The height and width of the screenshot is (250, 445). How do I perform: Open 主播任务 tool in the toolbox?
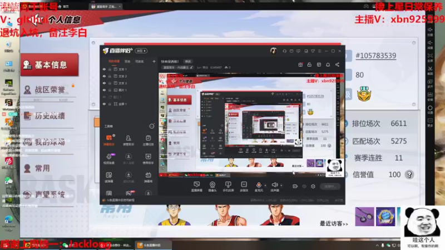148,140
